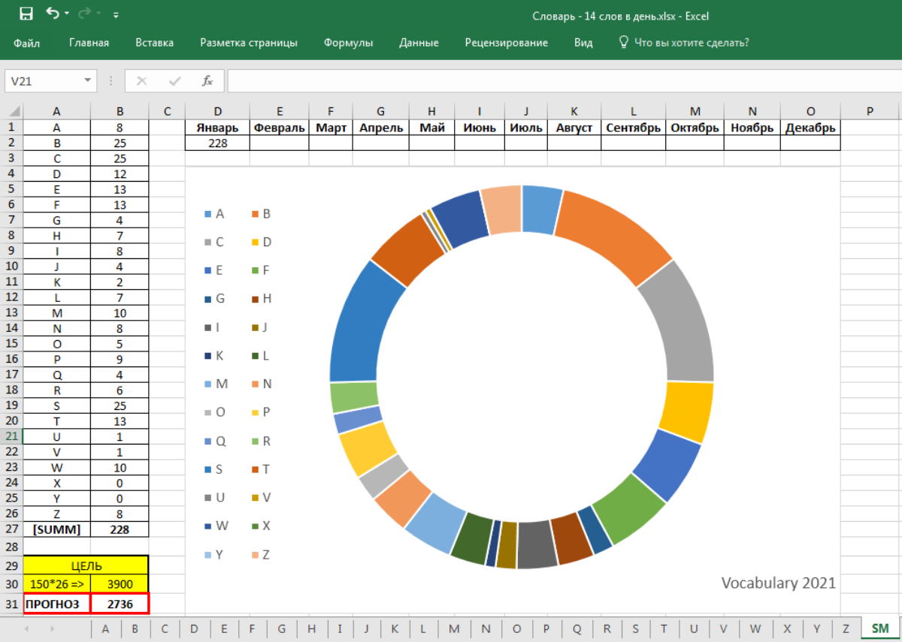Click legend entry S in the chart

pyautogui.click(x=214, y=469)
